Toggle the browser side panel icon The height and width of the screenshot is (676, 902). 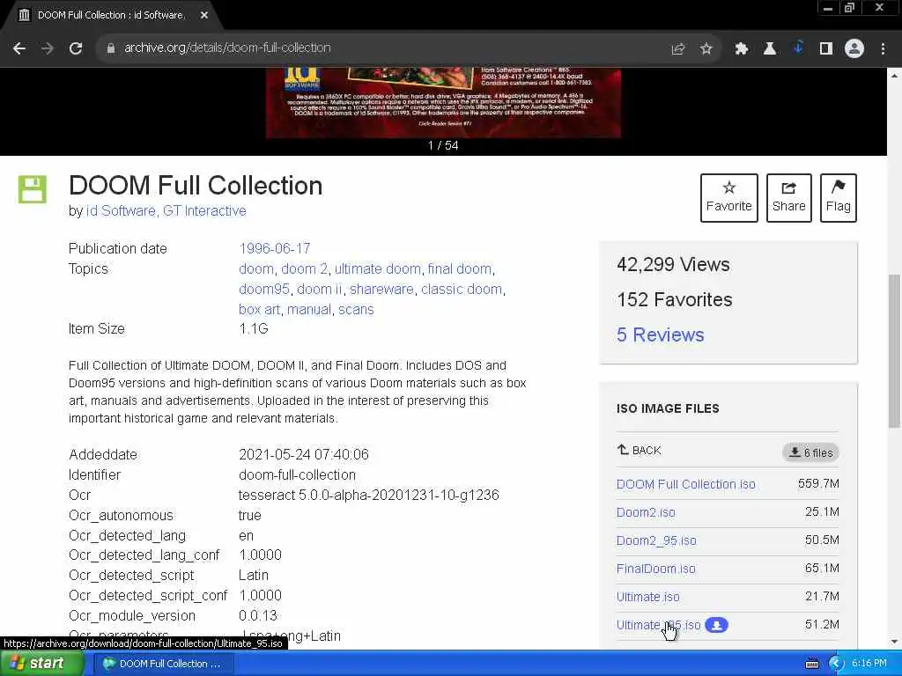(x=826, y=49)
